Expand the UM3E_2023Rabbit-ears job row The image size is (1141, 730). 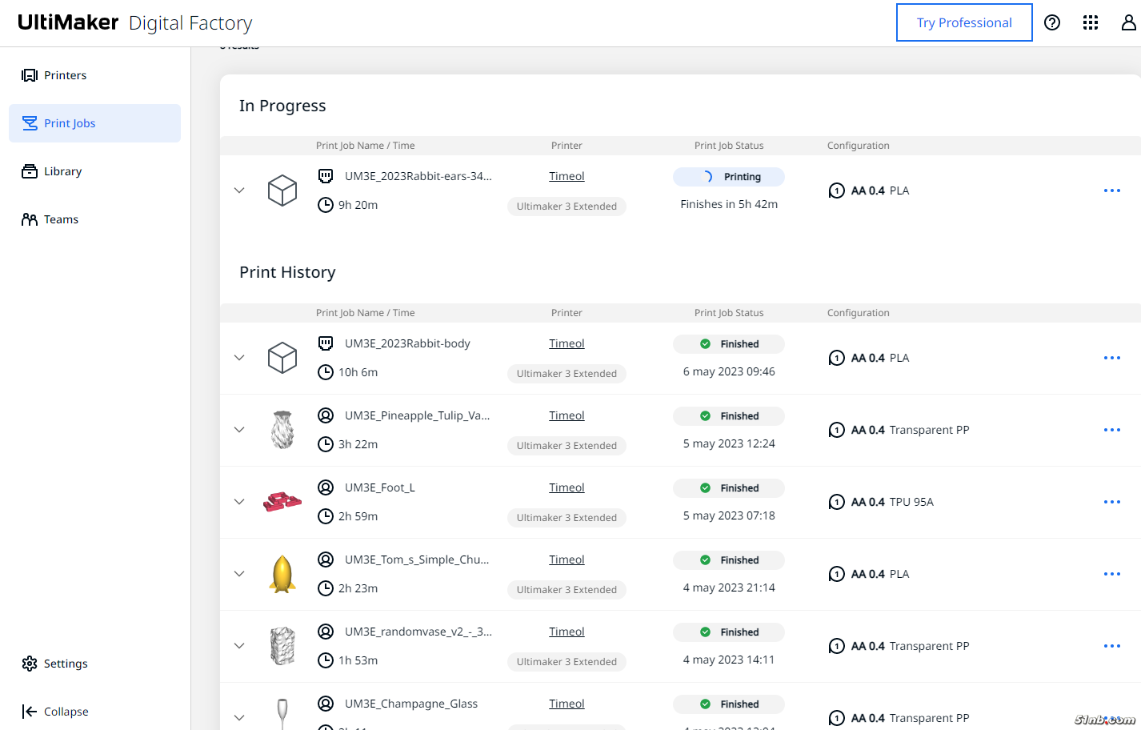click(239, 191)
